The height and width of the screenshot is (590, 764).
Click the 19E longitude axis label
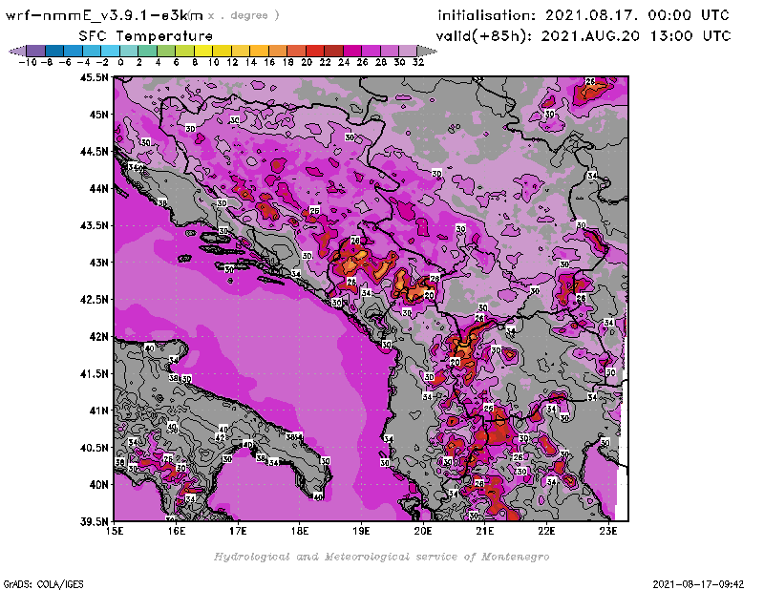click(361, 533)
